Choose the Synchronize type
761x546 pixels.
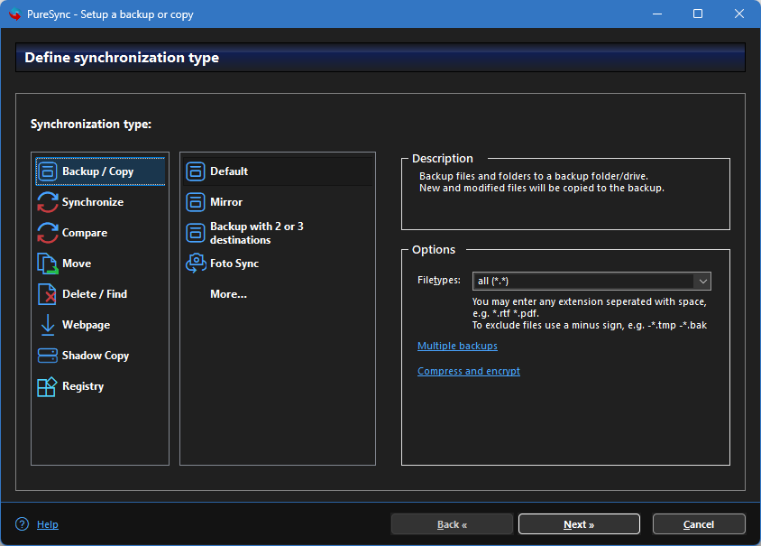tap(93, 202)
